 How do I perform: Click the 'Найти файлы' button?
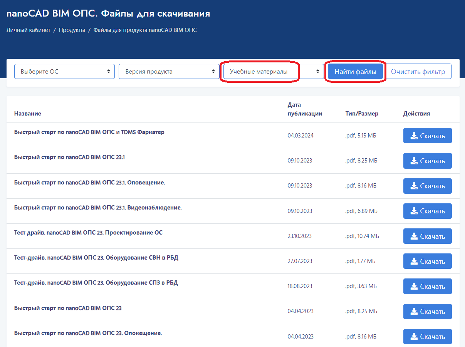point(355,72)
